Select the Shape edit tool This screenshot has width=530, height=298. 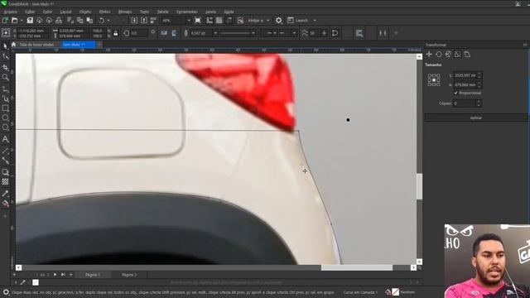tap(5, 56)
